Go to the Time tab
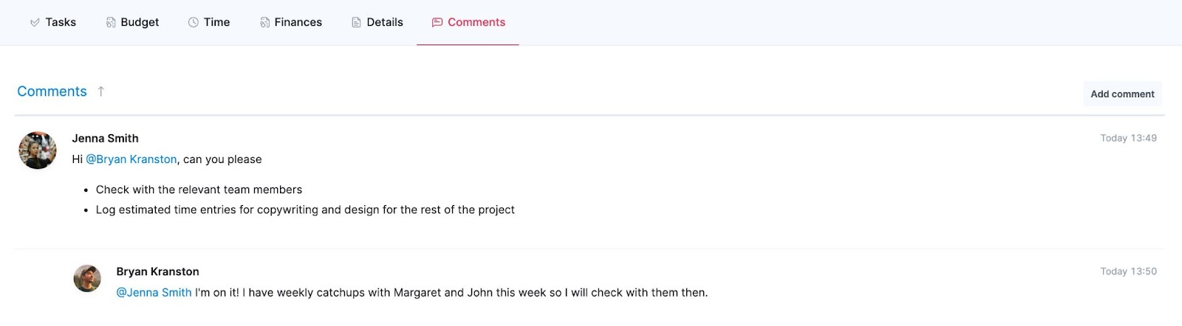Image resolution: width=1182 pixels, height=326 pixels. point(209,22)
